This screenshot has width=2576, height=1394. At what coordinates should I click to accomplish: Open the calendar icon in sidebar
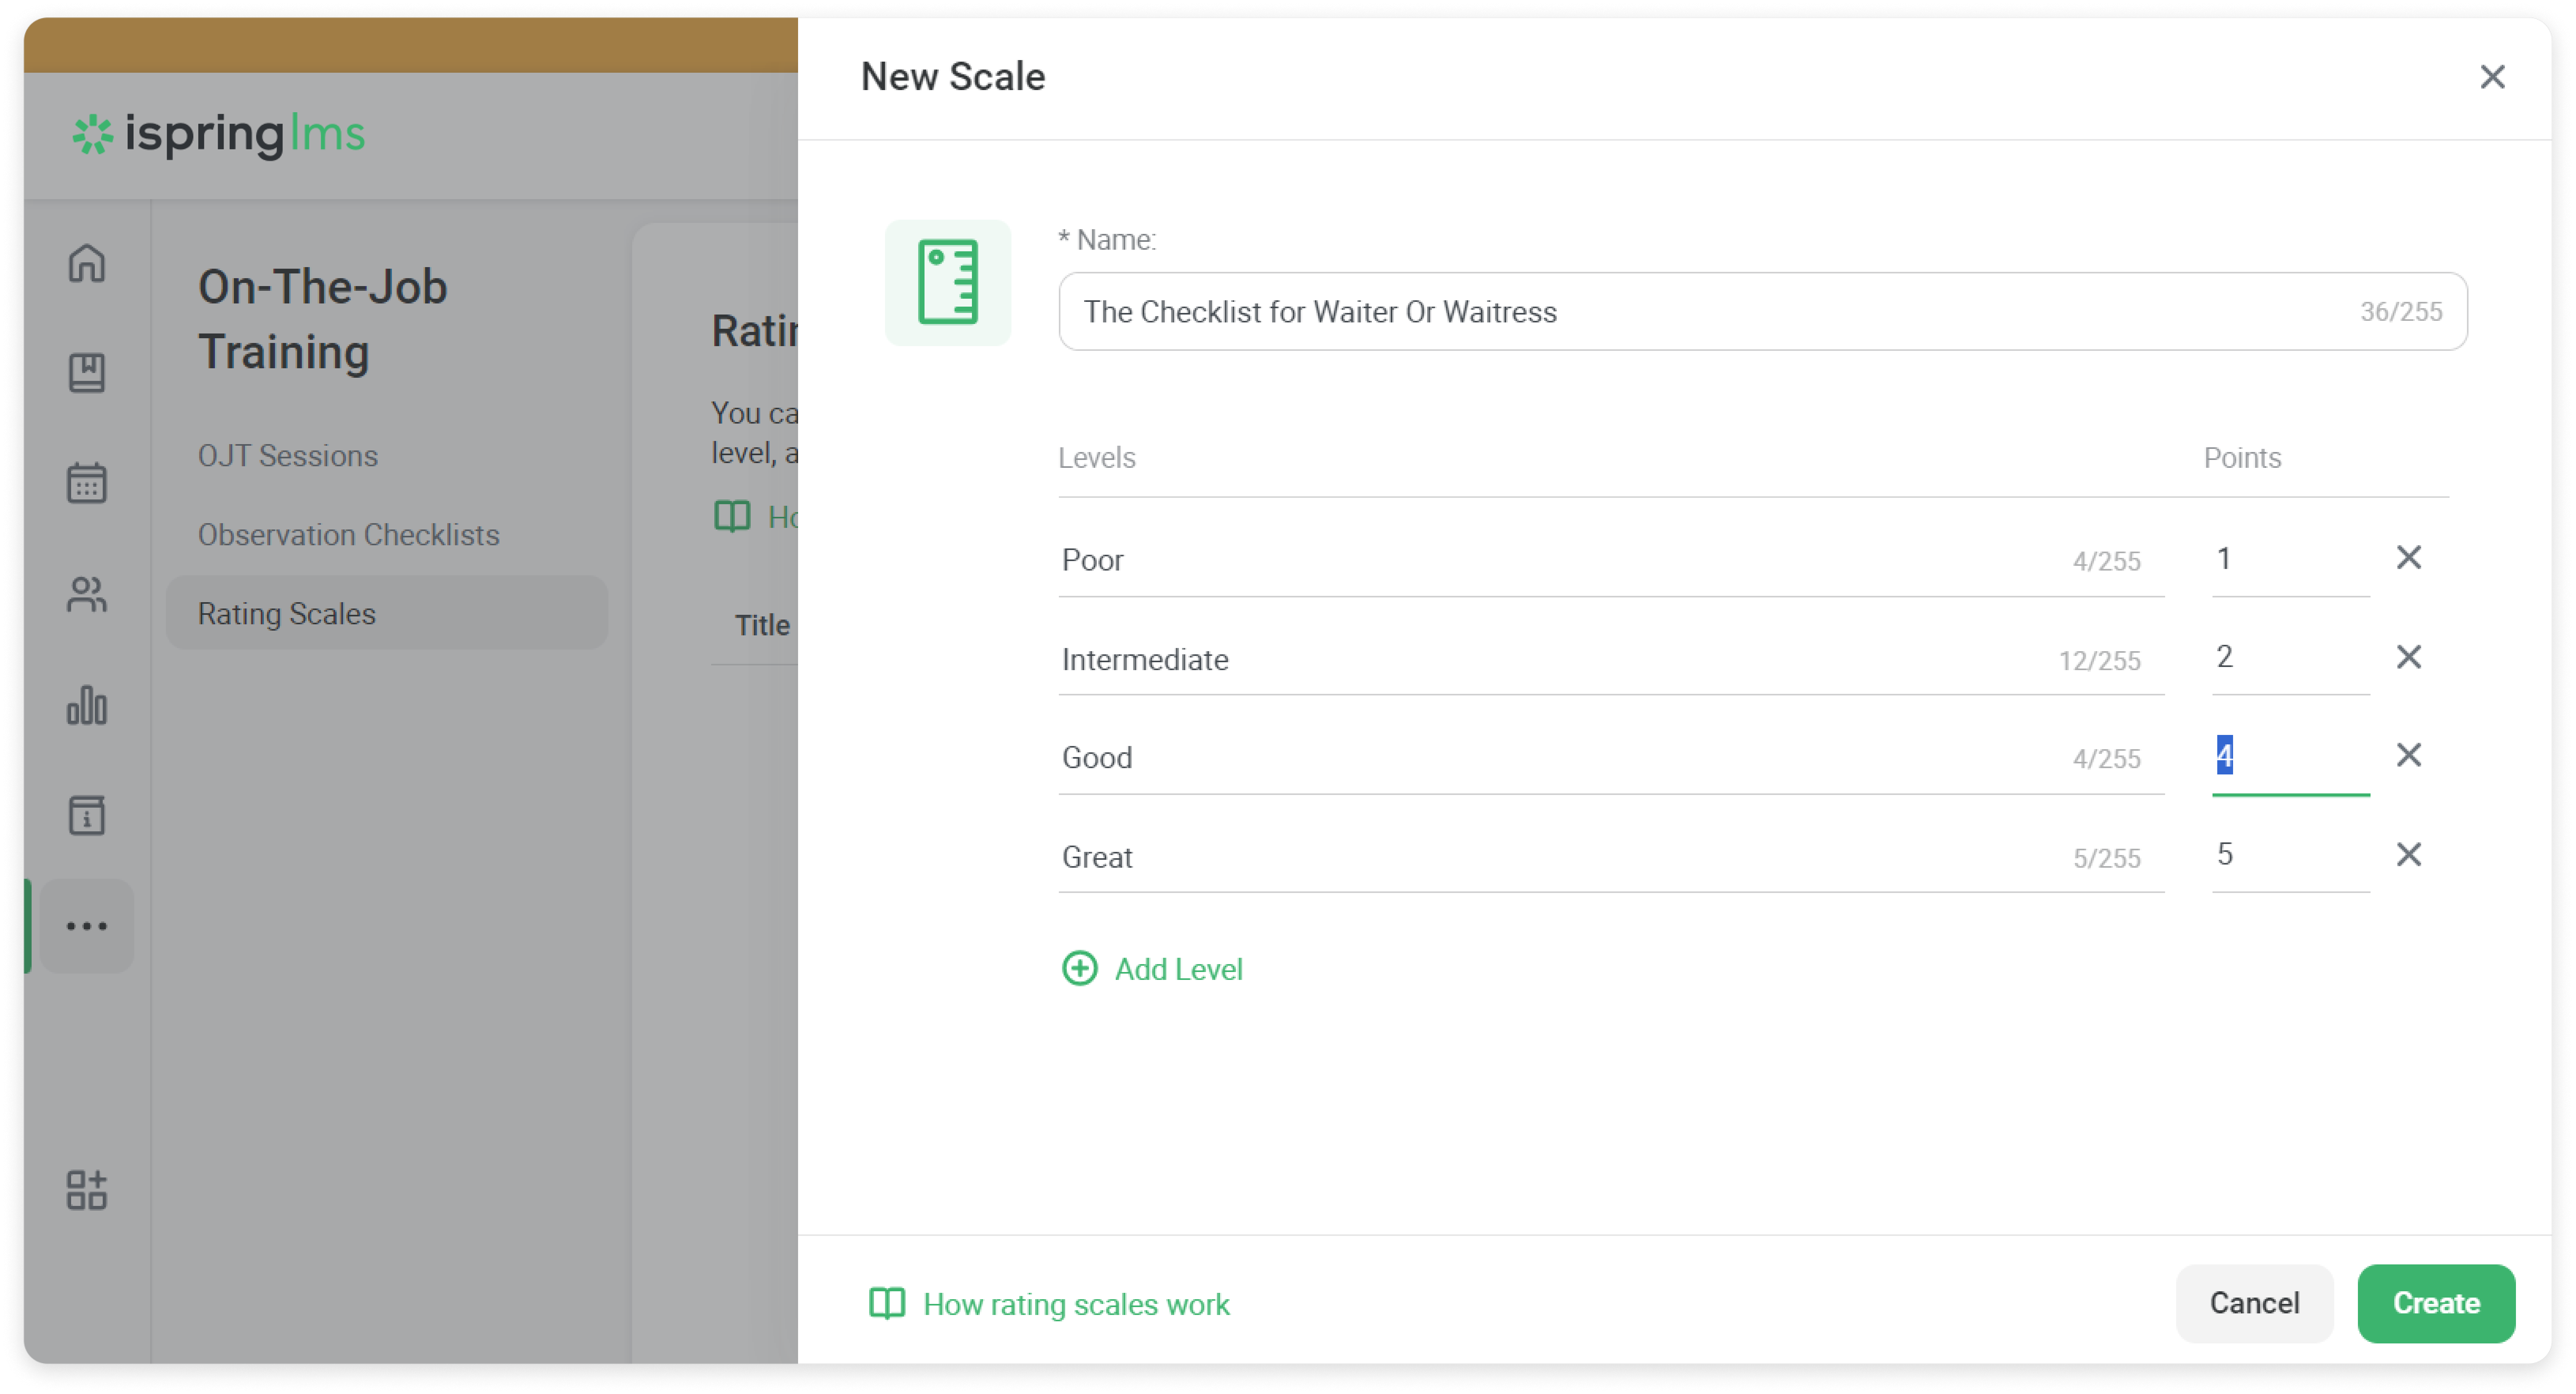[87, 483]
